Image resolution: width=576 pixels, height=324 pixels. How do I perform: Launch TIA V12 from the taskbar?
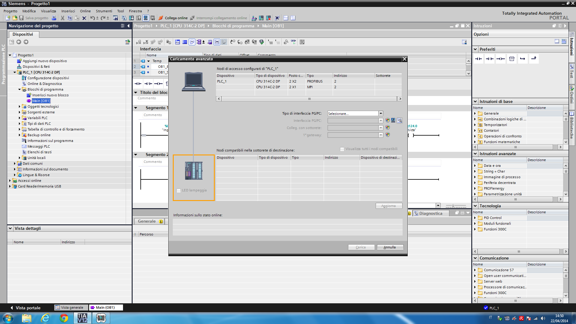coord(82,318)
